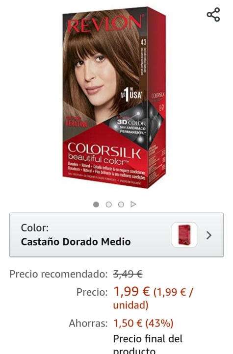Viewport: 233px width, 354px height.
Task: Click the struck-through 3,49 € price
Action: (x=128, y=274)
